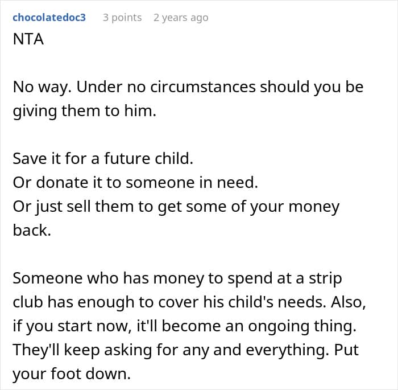Click the "NTA" verdict text
Viewport: 398px width, 390px height.
pos(28,41)
